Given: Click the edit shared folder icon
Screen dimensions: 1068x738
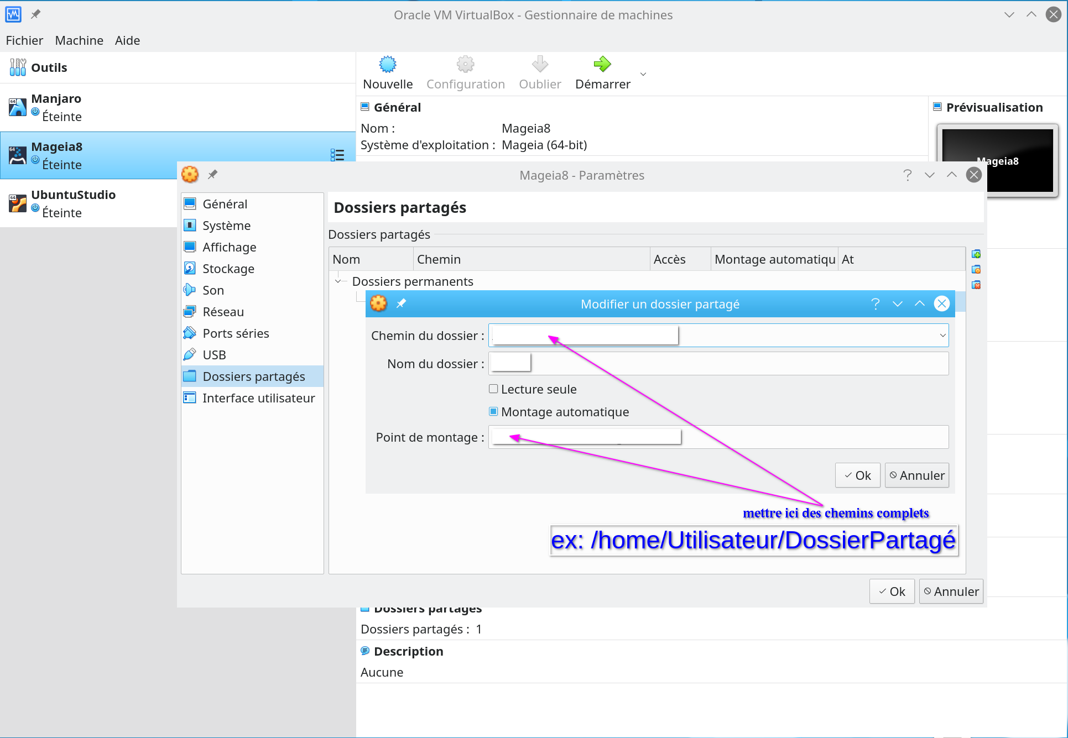Looking at the screenshot, I should coord(976,269).
